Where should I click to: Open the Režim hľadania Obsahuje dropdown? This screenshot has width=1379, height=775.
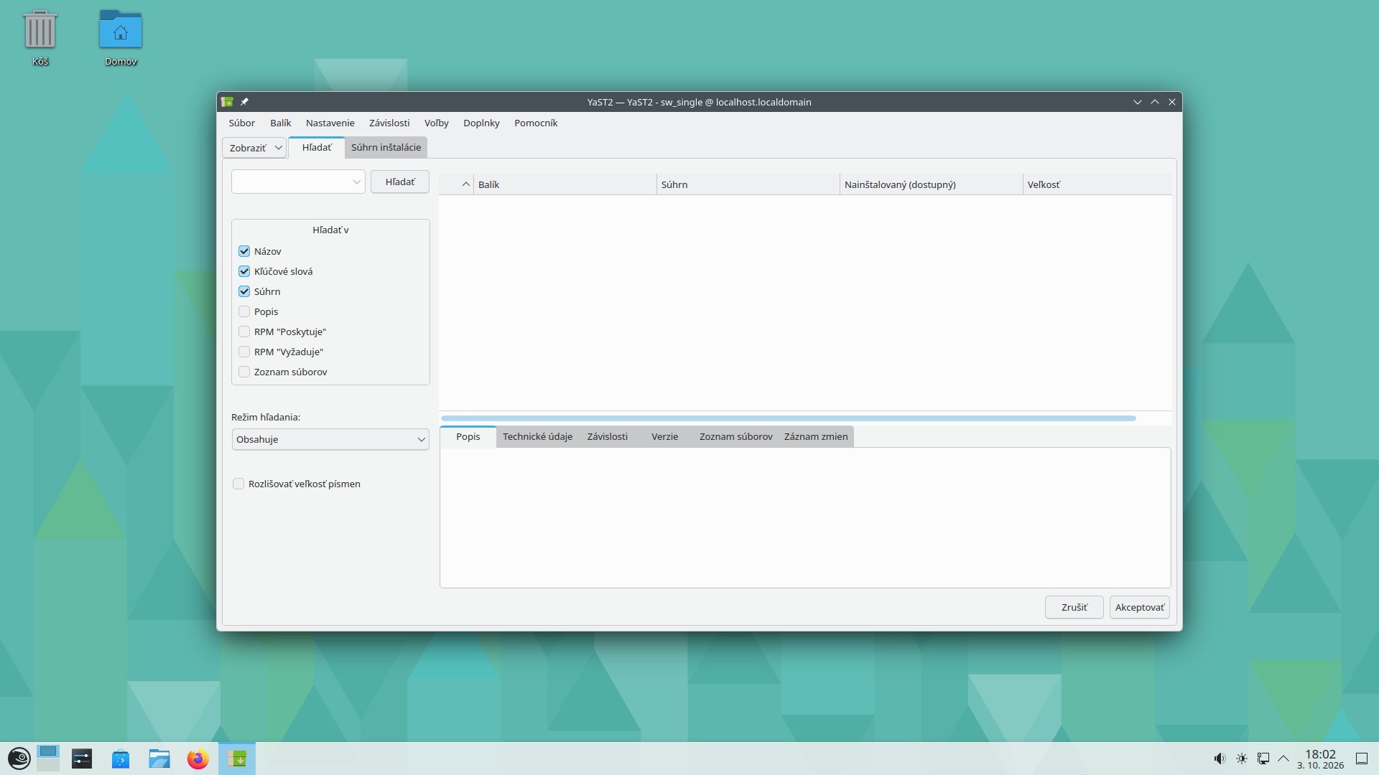pos(330,439)
